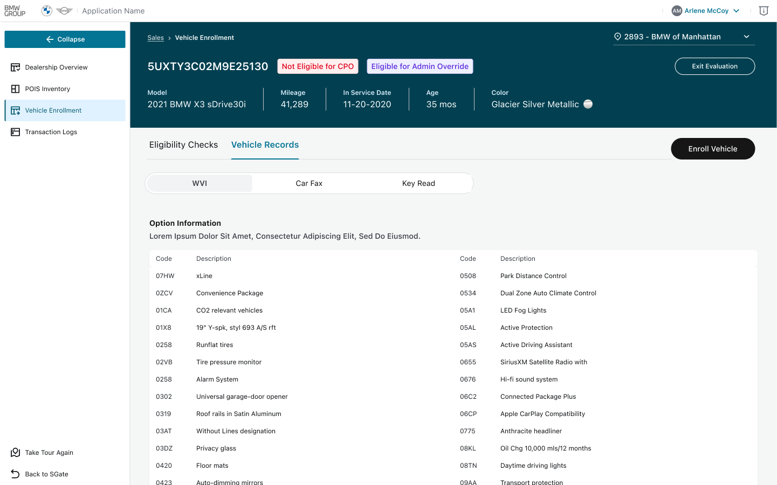Click SiriusXM Satellite Radio with row
This screenshot has width=777, height=485.
606,362
